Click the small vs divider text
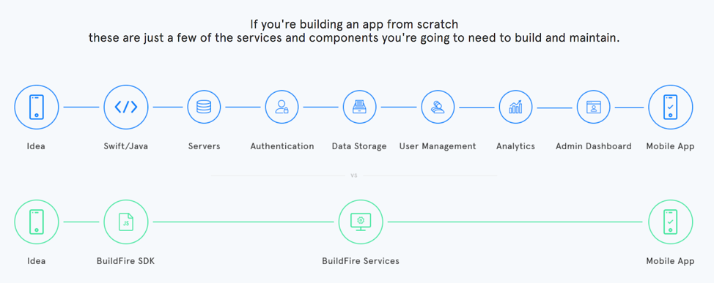Screen dimensions: 714x283 (354, 175)
